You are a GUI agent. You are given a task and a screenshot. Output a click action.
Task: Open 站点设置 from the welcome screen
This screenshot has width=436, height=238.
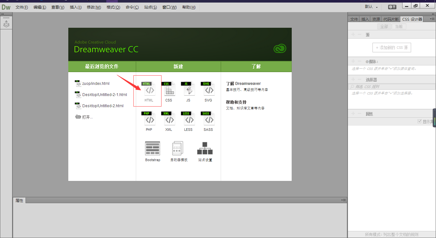[x=205, y=151]
